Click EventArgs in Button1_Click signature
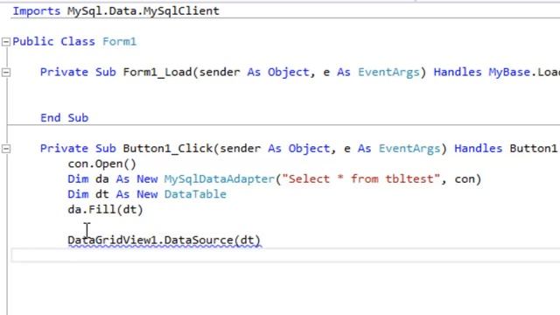This screenshot has height=315, width=560. [409, 149]
